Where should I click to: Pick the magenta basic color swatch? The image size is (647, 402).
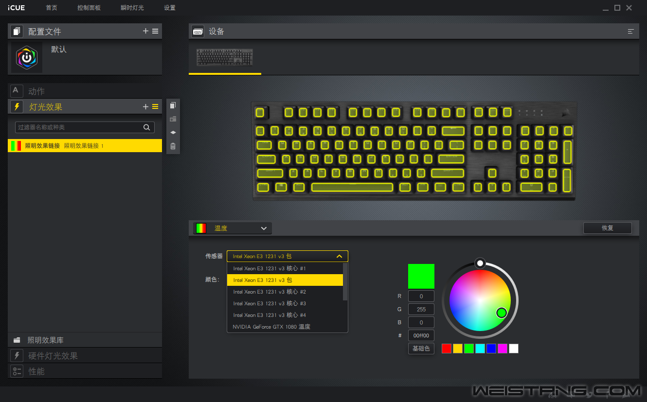pos(503,349)
